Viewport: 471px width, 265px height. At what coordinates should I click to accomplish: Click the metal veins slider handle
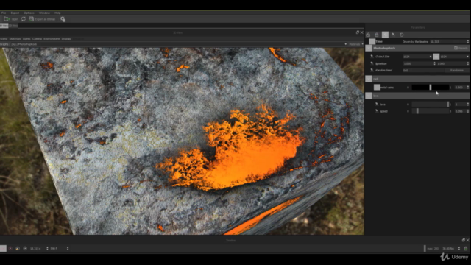tap(431, 87)
